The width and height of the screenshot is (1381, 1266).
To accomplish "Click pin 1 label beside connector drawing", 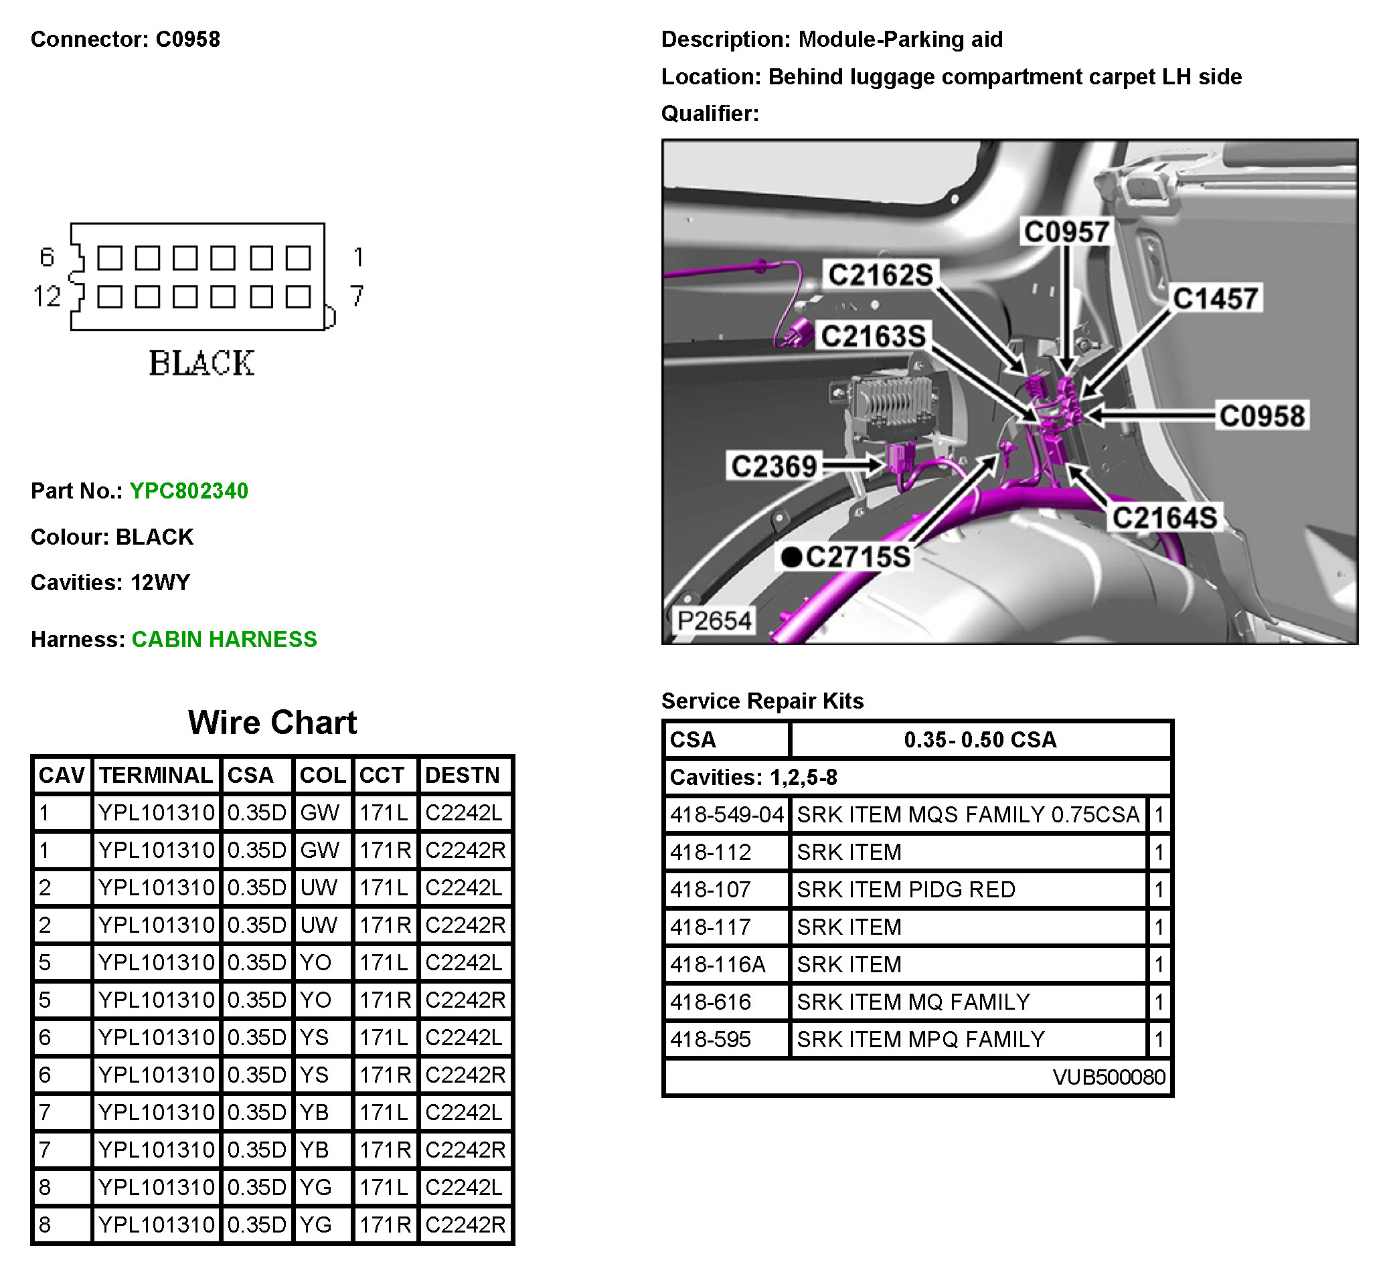I will (357, 258).
